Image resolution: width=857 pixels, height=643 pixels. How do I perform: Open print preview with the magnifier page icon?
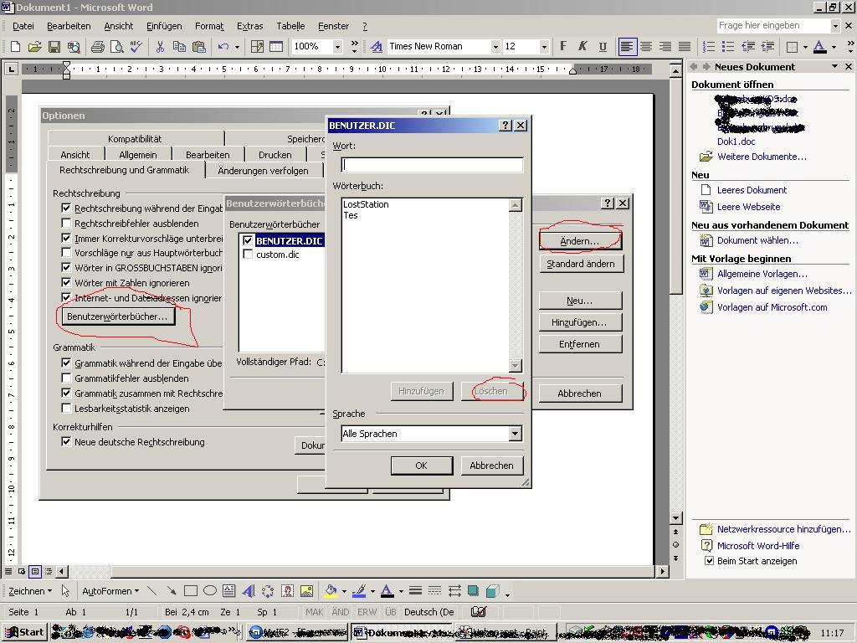(x=116, y=47)
